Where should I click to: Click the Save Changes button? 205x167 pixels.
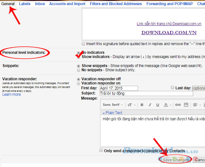[x=176, y=160]
